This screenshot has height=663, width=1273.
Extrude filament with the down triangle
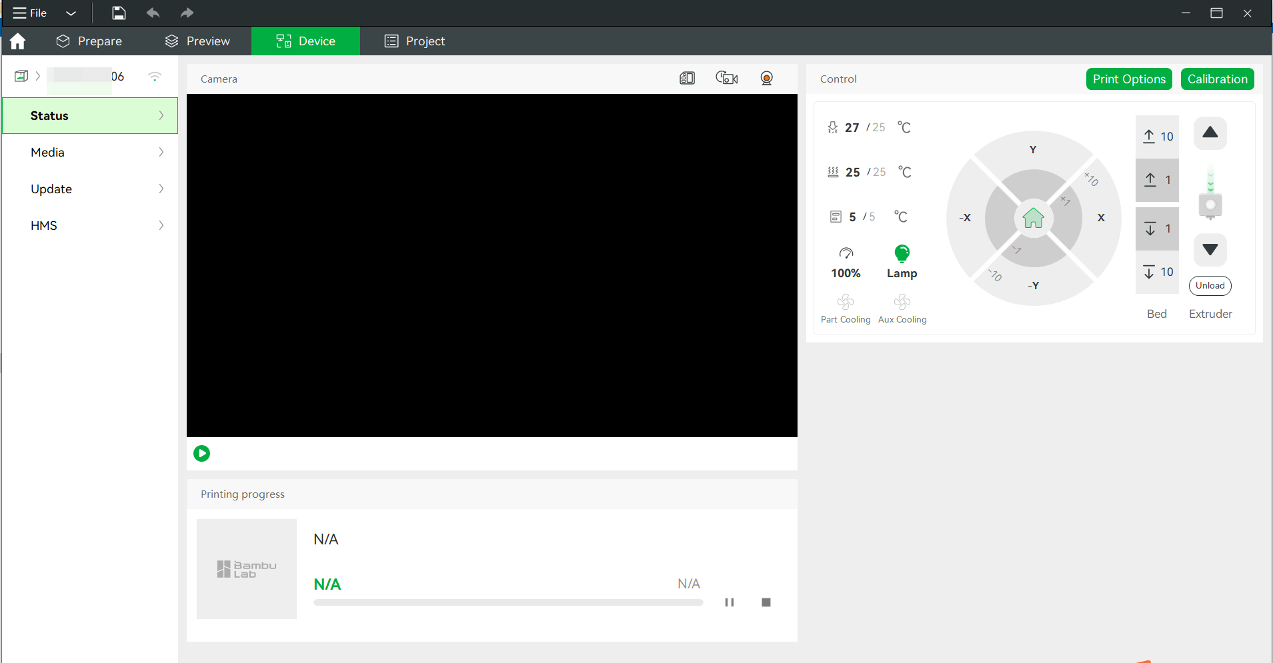[x=1210, y=249]
